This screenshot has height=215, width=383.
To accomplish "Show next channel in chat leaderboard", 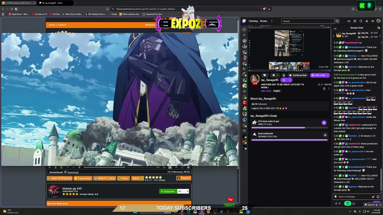I will (x=380, y=36).
